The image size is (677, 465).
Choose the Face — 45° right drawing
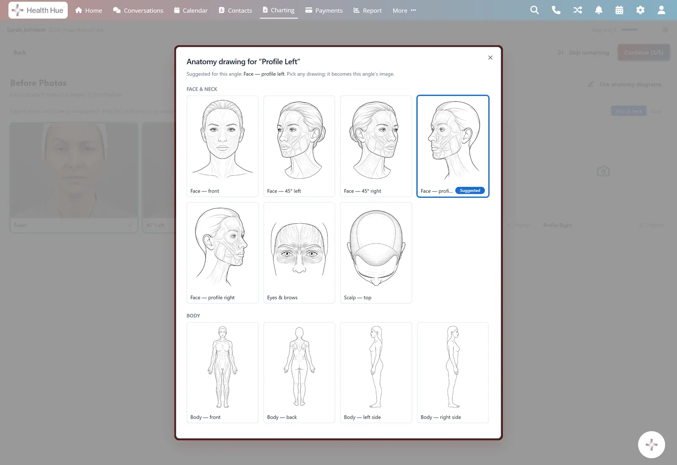376,146
